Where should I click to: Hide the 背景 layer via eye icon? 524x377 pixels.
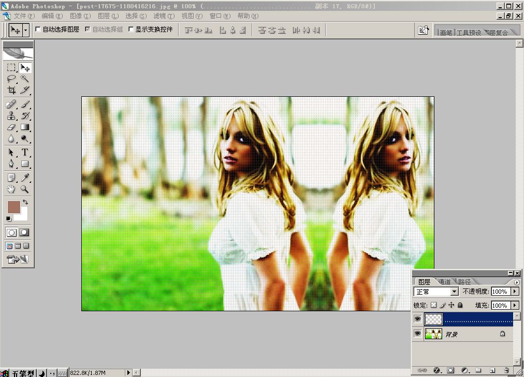coord(417,335)
